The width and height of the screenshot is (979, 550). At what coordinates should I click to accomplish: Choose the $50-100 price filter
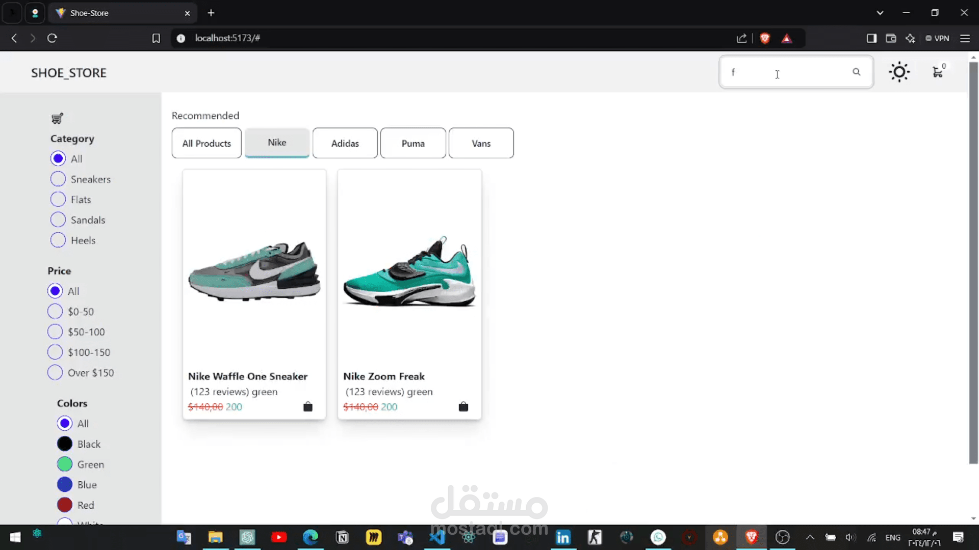[55, 332]
